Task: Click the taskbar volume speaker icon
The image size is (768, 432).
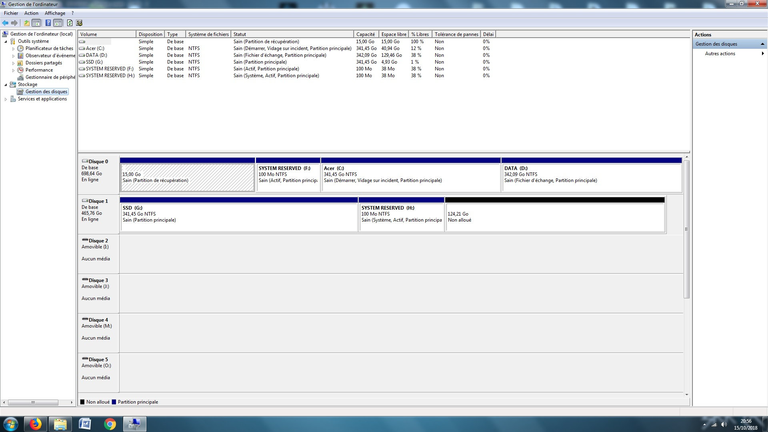Action: point(724,425)
